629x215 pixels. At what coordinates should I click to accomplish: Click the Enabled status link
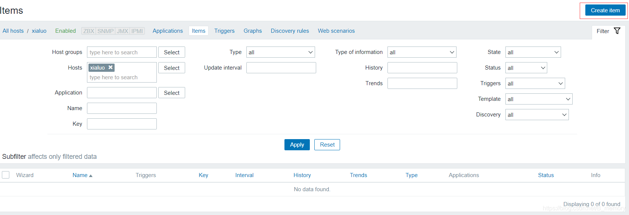[x=65, y=31]
